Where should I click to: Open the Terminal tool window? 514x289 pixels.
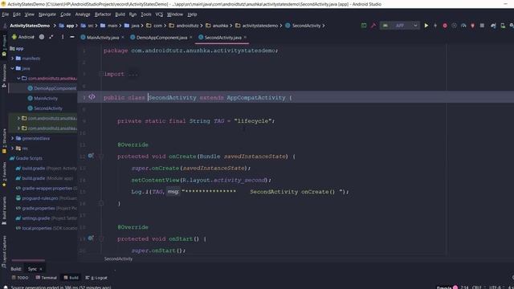pyautogui.click(x=47, y=278)
